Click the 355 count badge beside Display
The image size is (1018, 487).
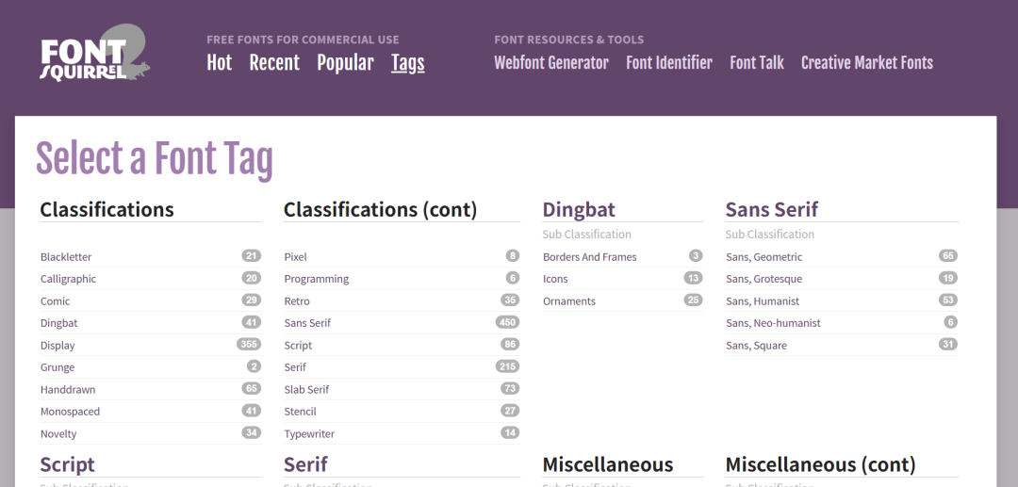point(249,345)
